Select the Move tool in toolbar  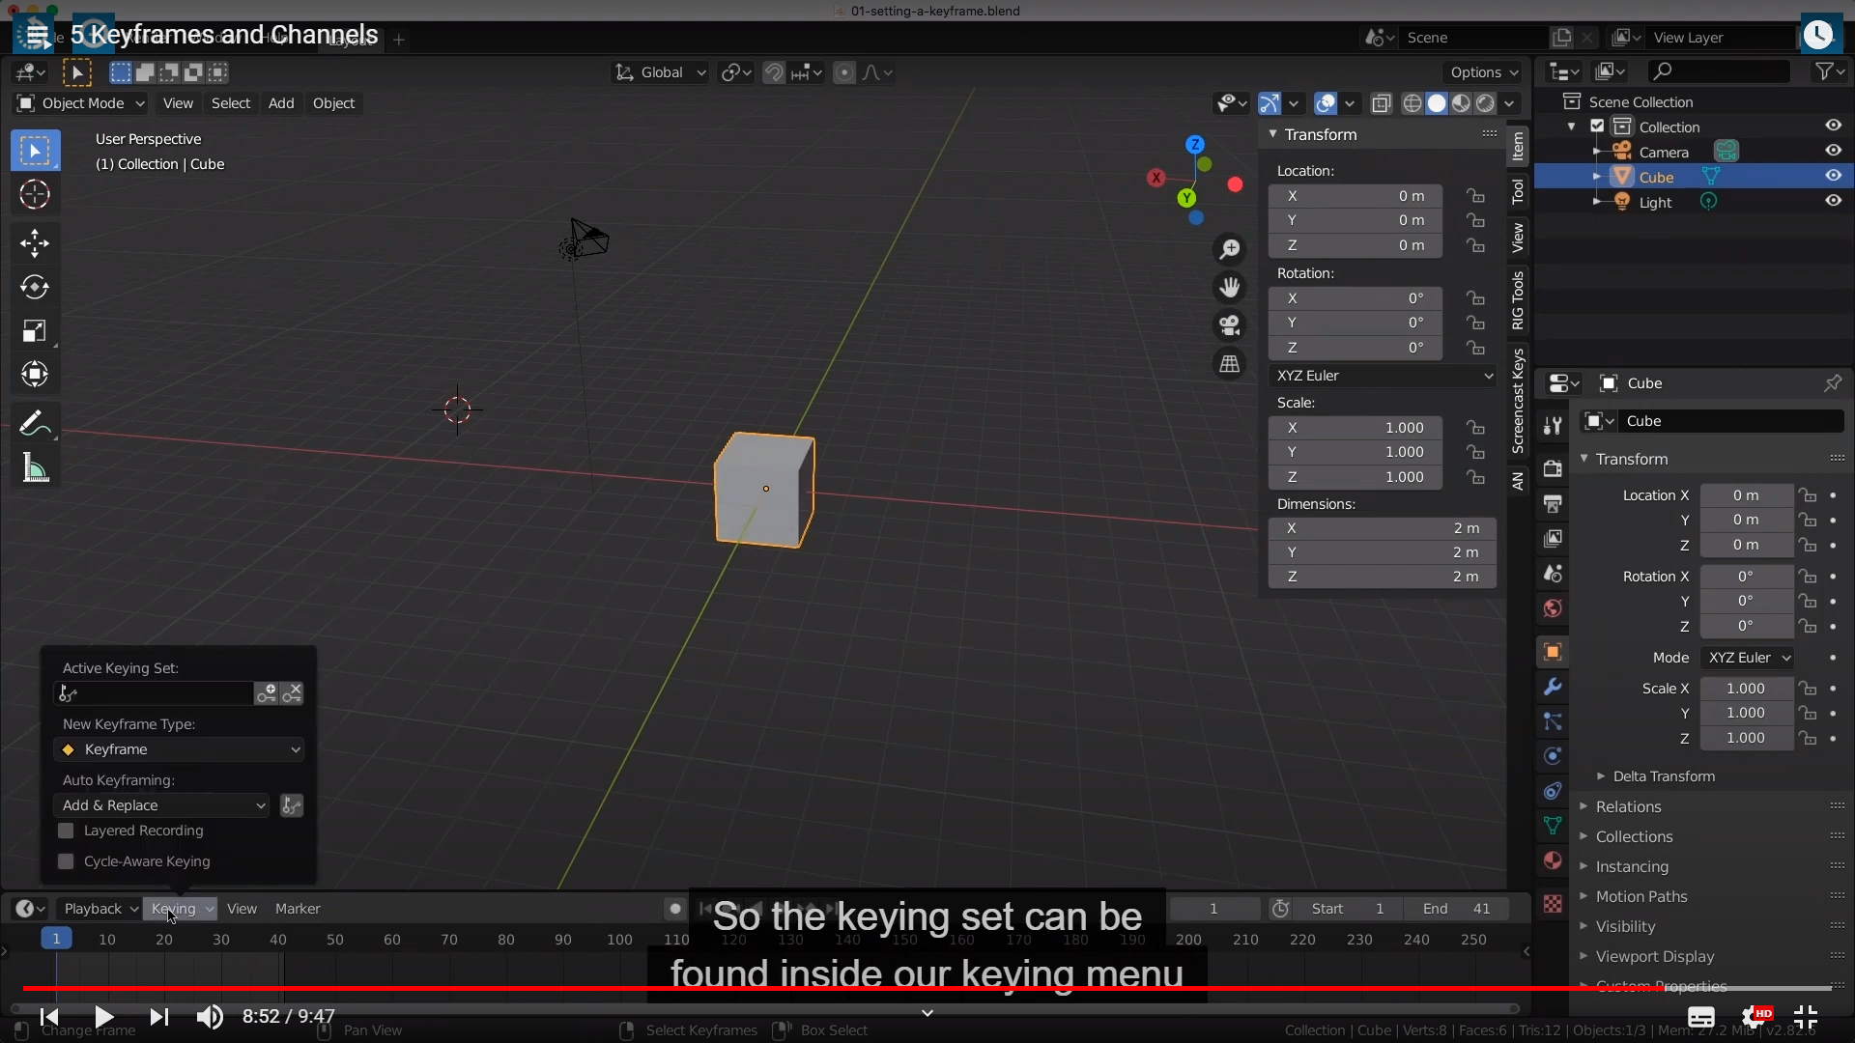tap(35, 242)
